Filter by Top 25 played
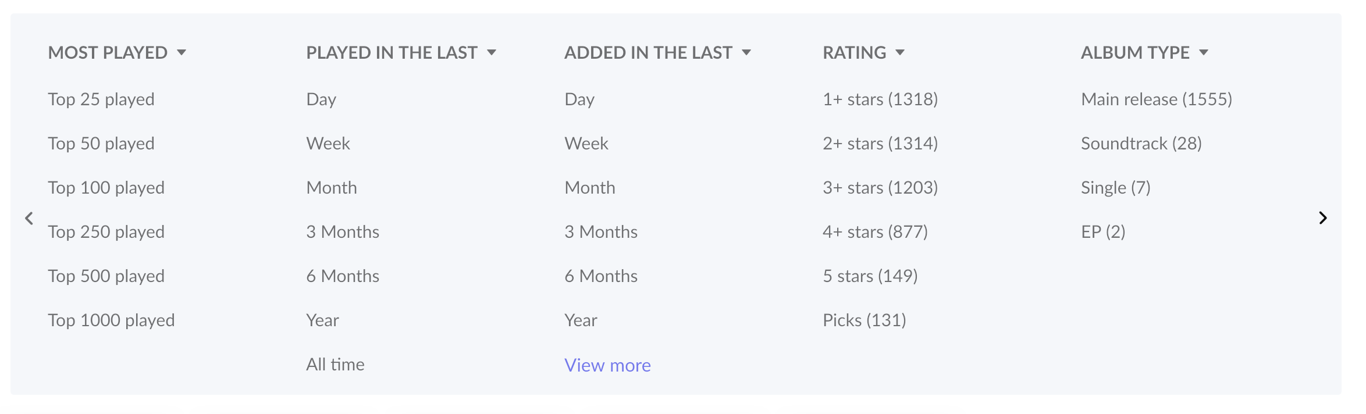The height and width of the screenshot is (414, 1366). [x=101, y=99]
